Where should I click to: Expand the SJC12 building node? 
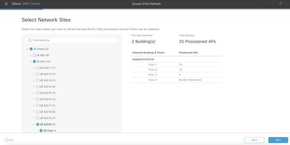(x=34, y=74)
